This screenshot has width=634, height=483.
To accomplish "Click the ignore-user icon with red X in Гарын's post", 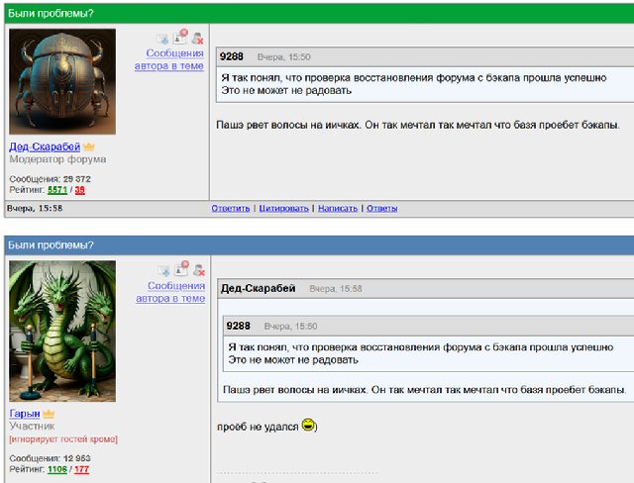I will coord(198,270).
